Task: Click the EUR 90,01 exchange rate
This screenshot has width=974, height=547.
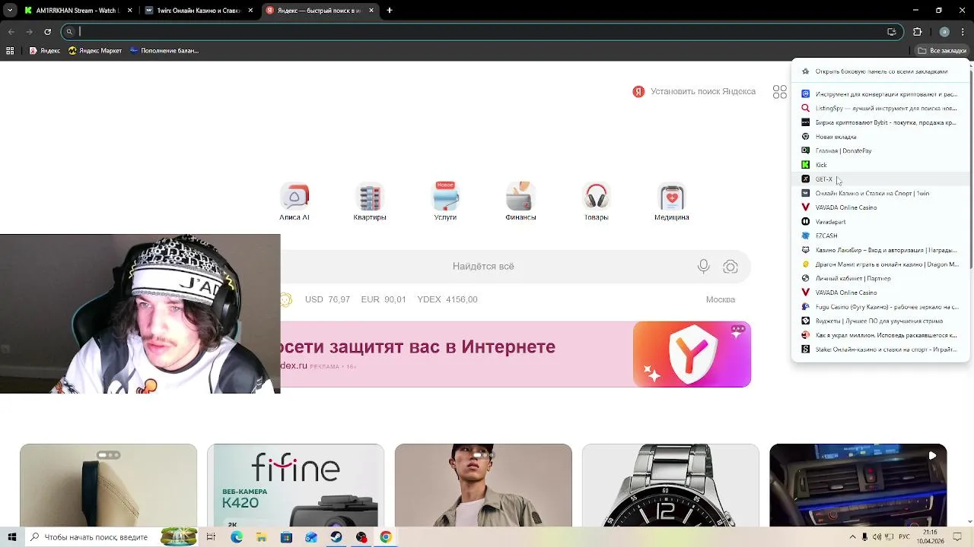Action: click(384, 299)
